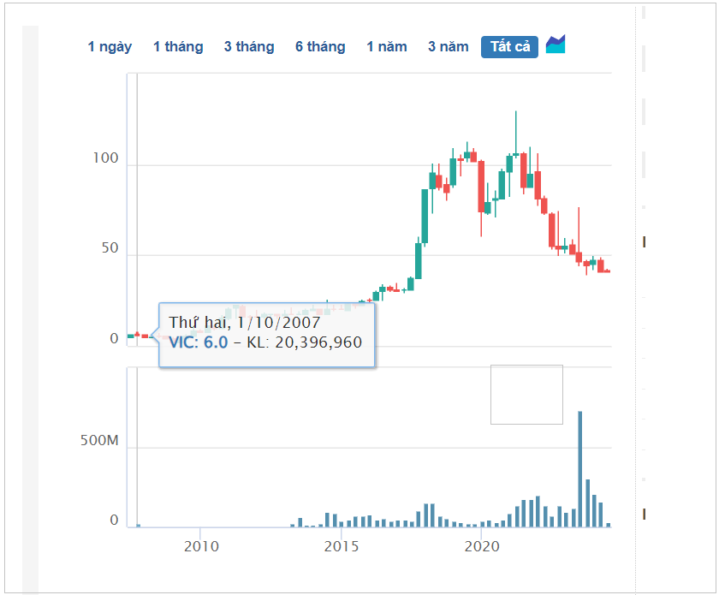Click the "VIC: 6.0" value in the tooltip

pyautogui.click(x=199, y=342)
